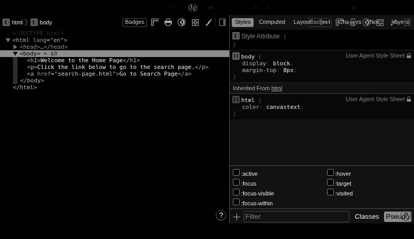
Task: Click the question mark help icon
Action: pos(221,215)
